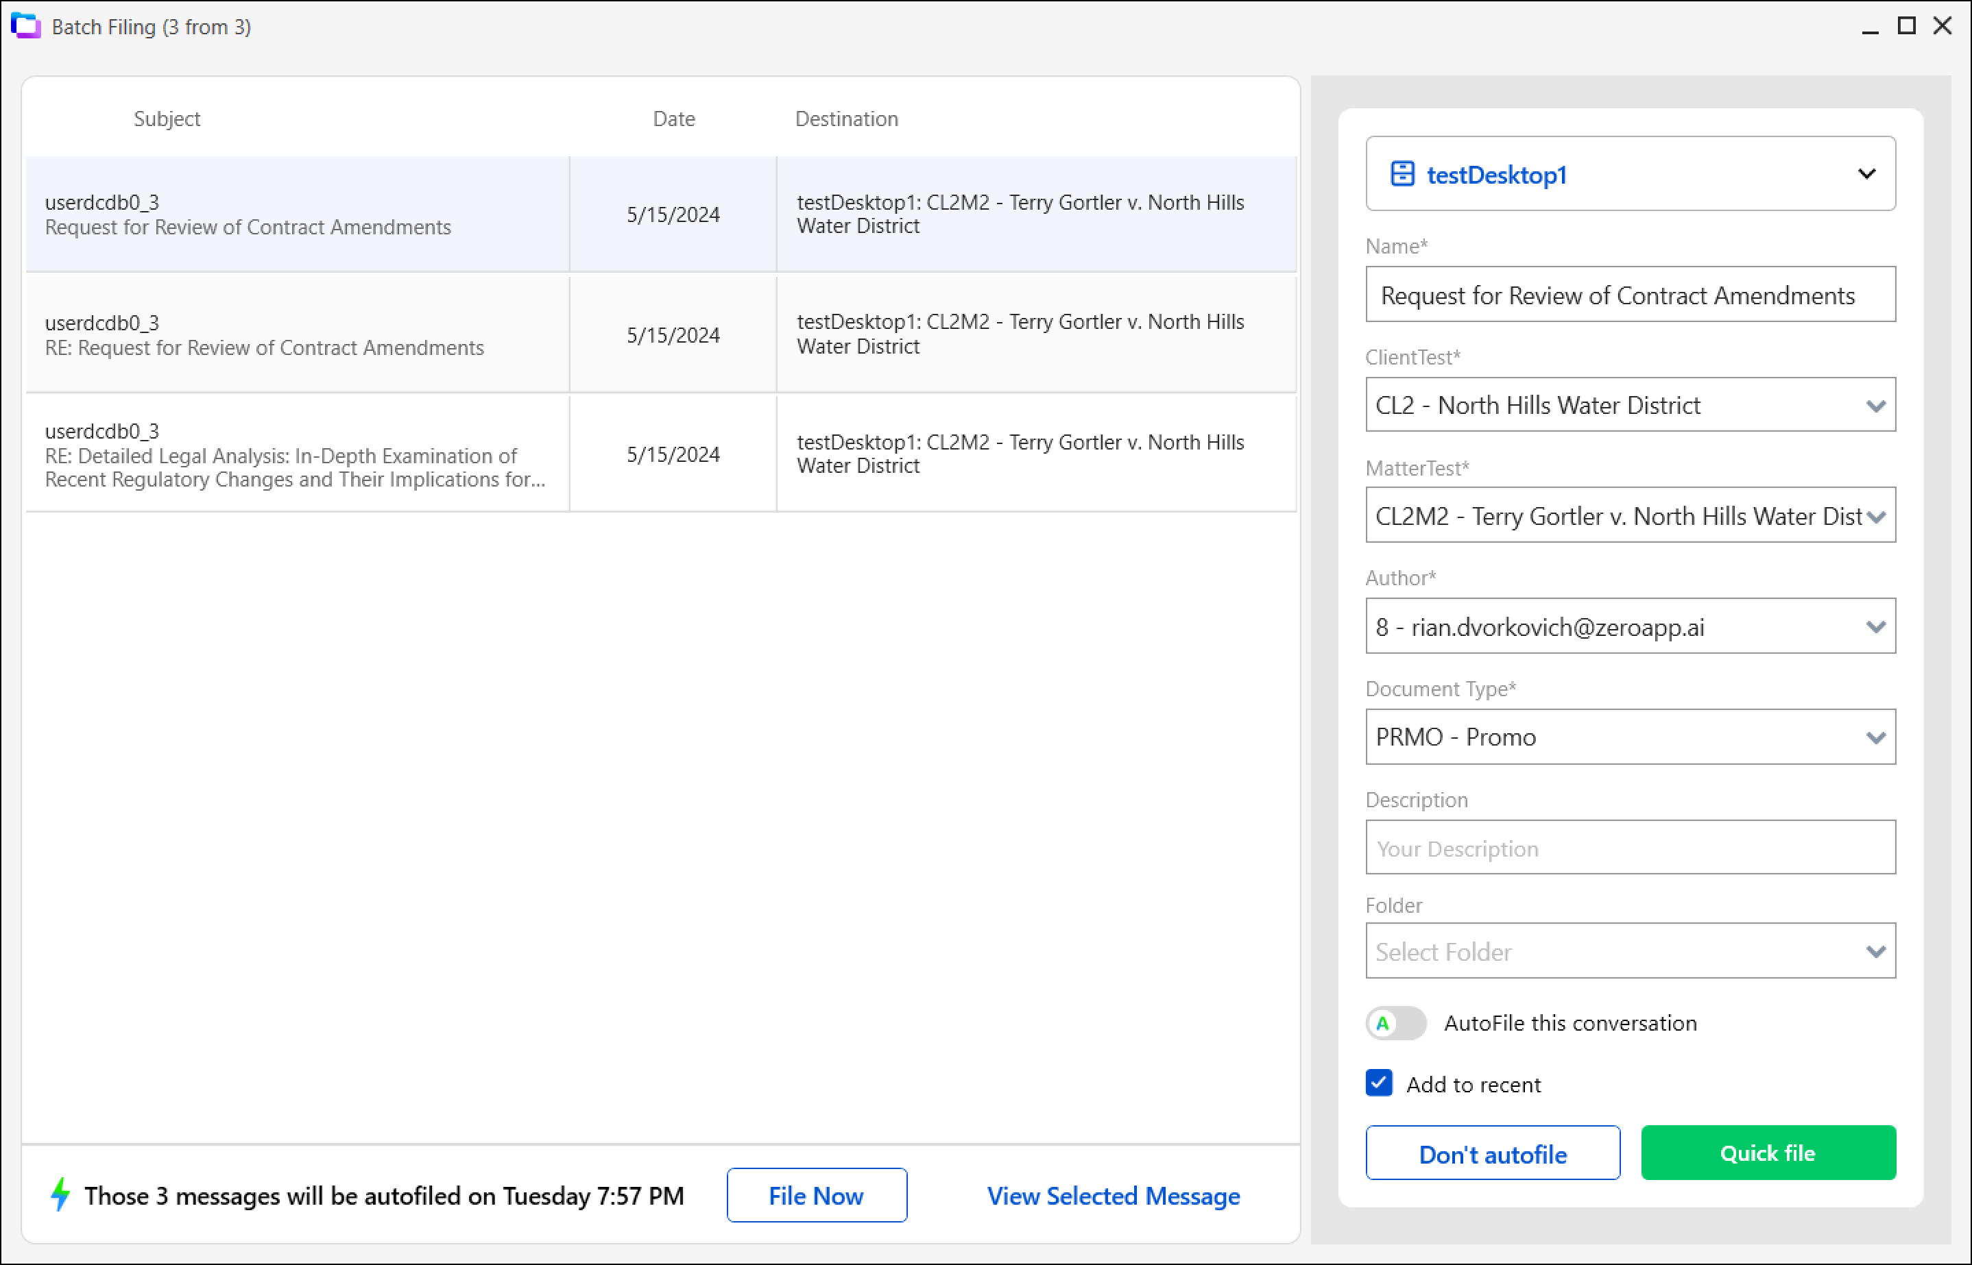Uncheck the Add to recent checkbox

tap(1378, 1083)
